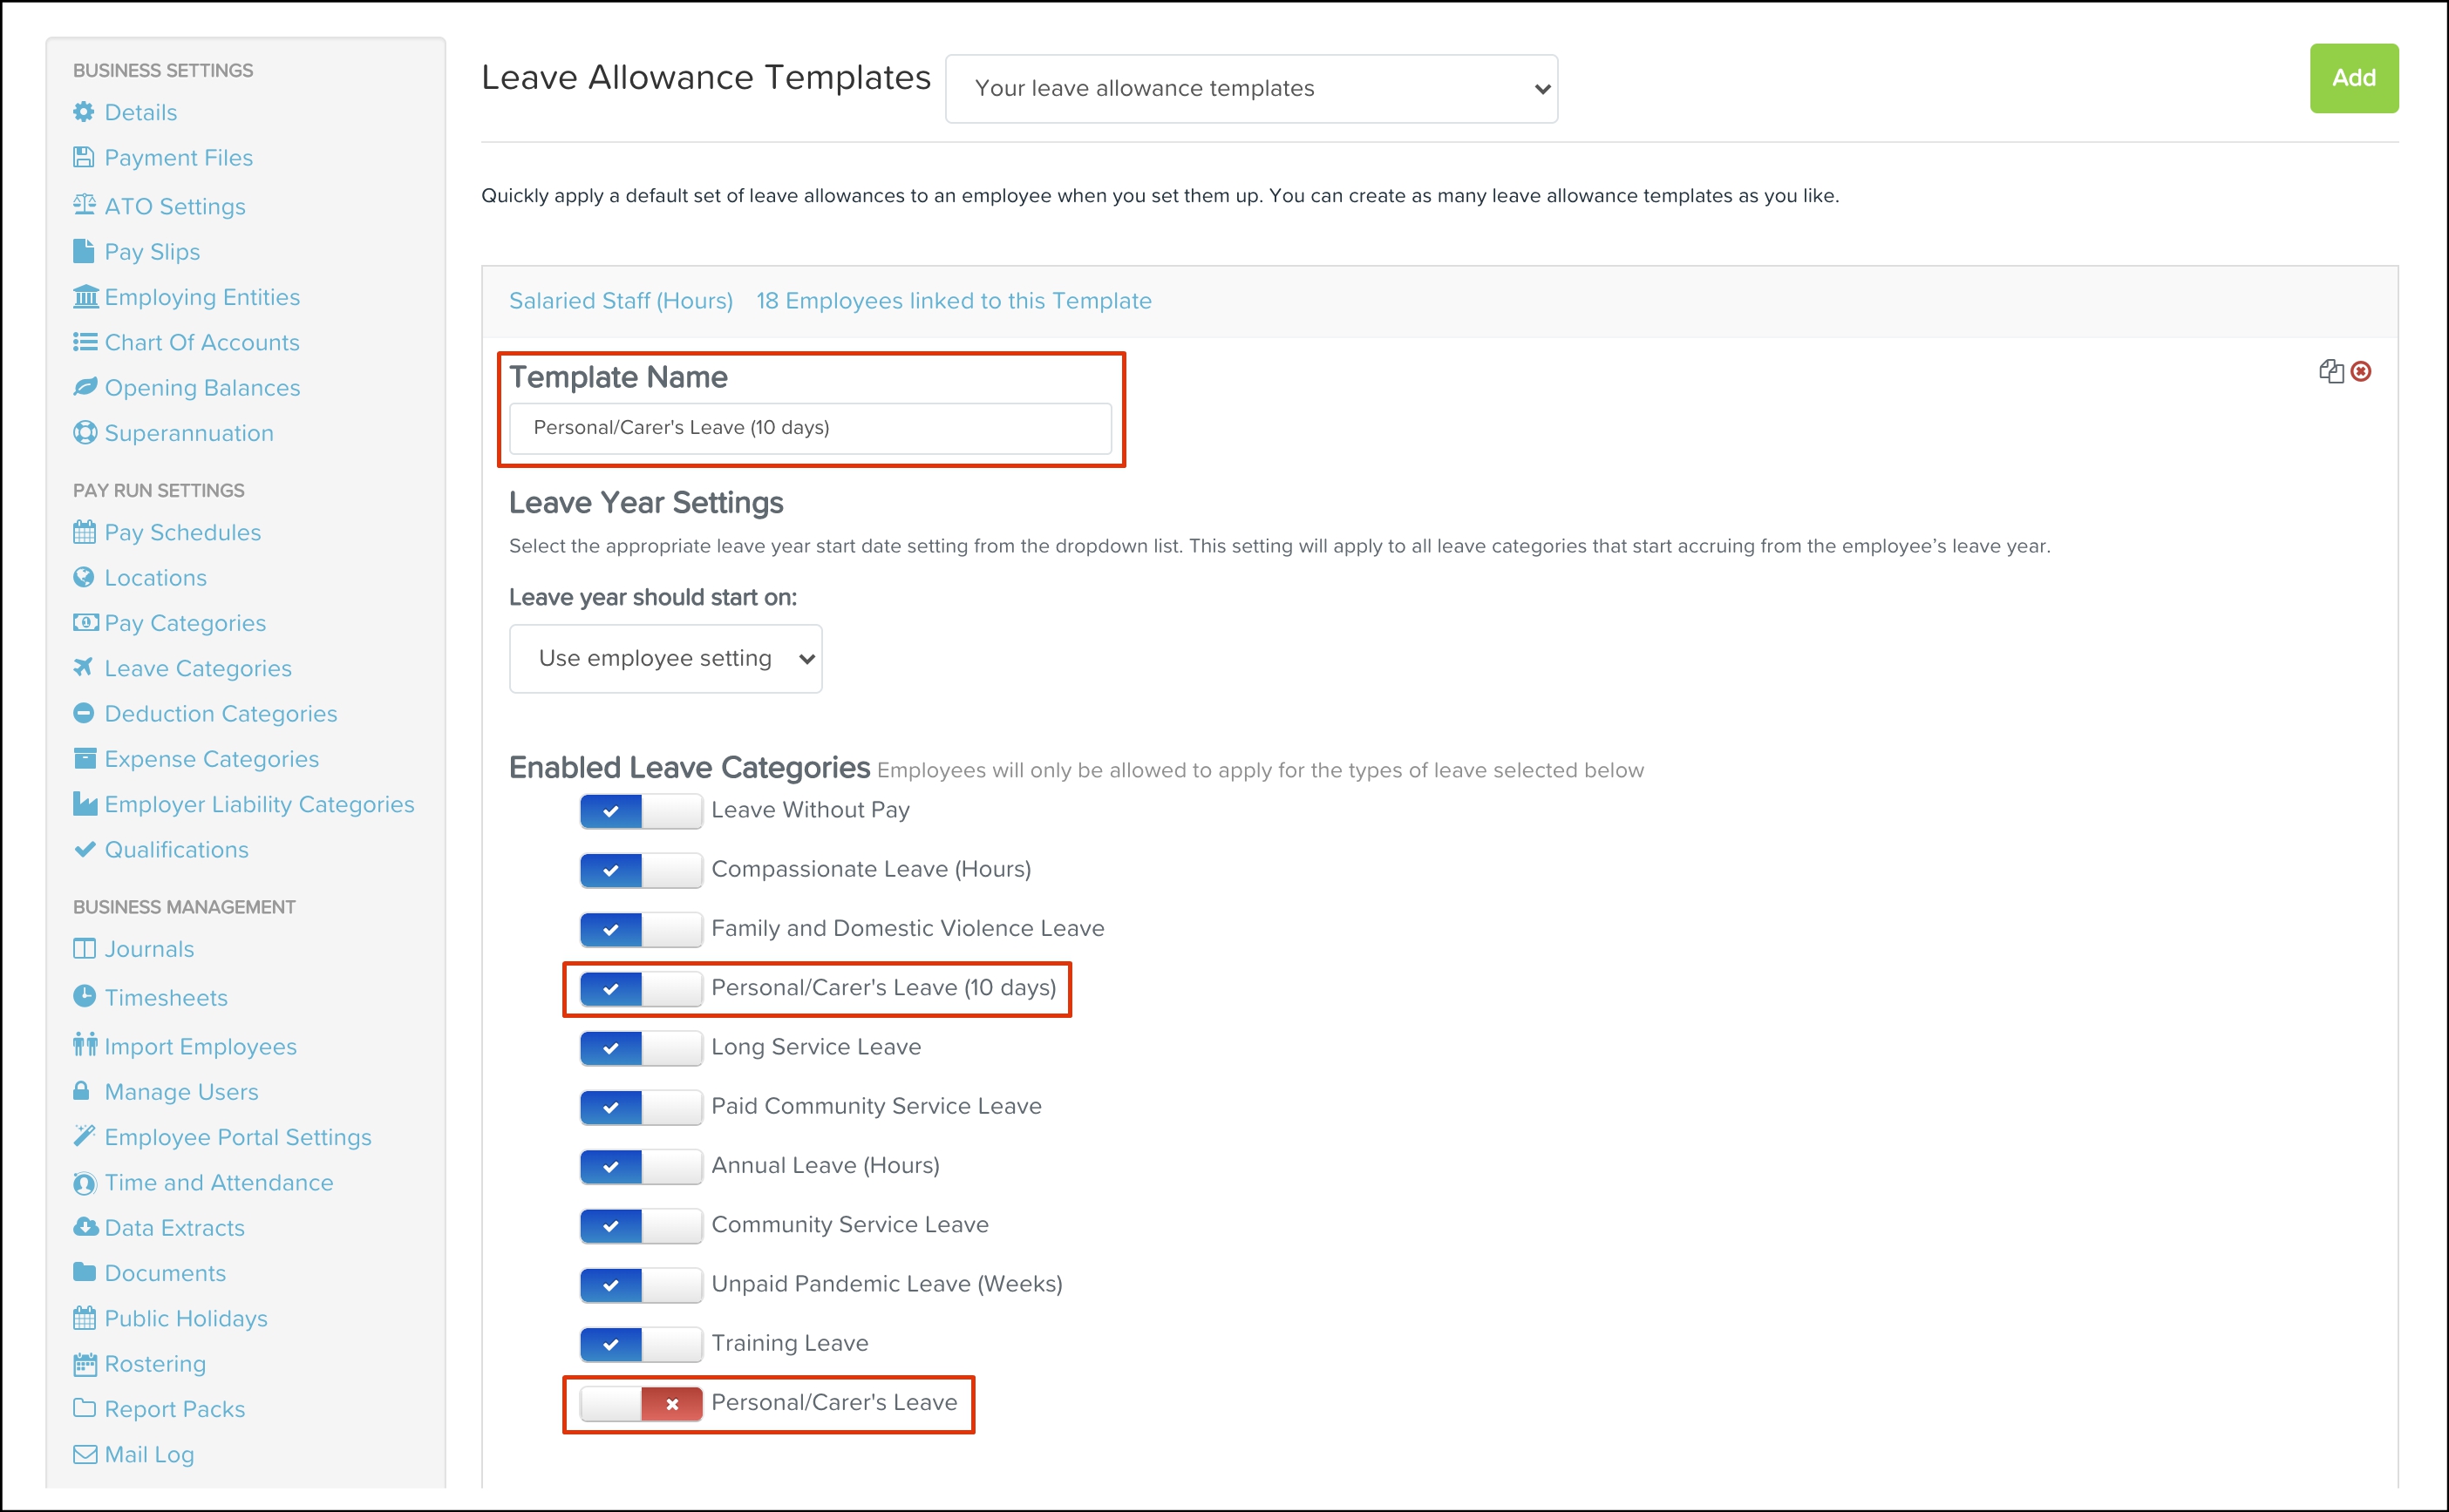
Task: Go to Pay Schedules in the sidebar
Action: [x=182, y=532]
